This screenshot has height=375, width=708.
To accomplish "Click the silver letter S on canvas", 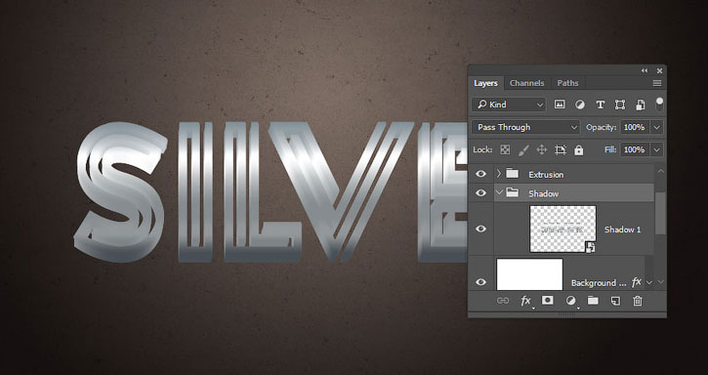I will coord(120,192).
